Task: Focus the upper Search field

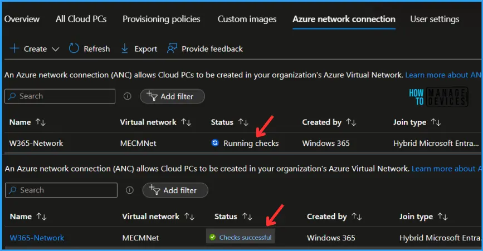Action: [x=60, y=96]
